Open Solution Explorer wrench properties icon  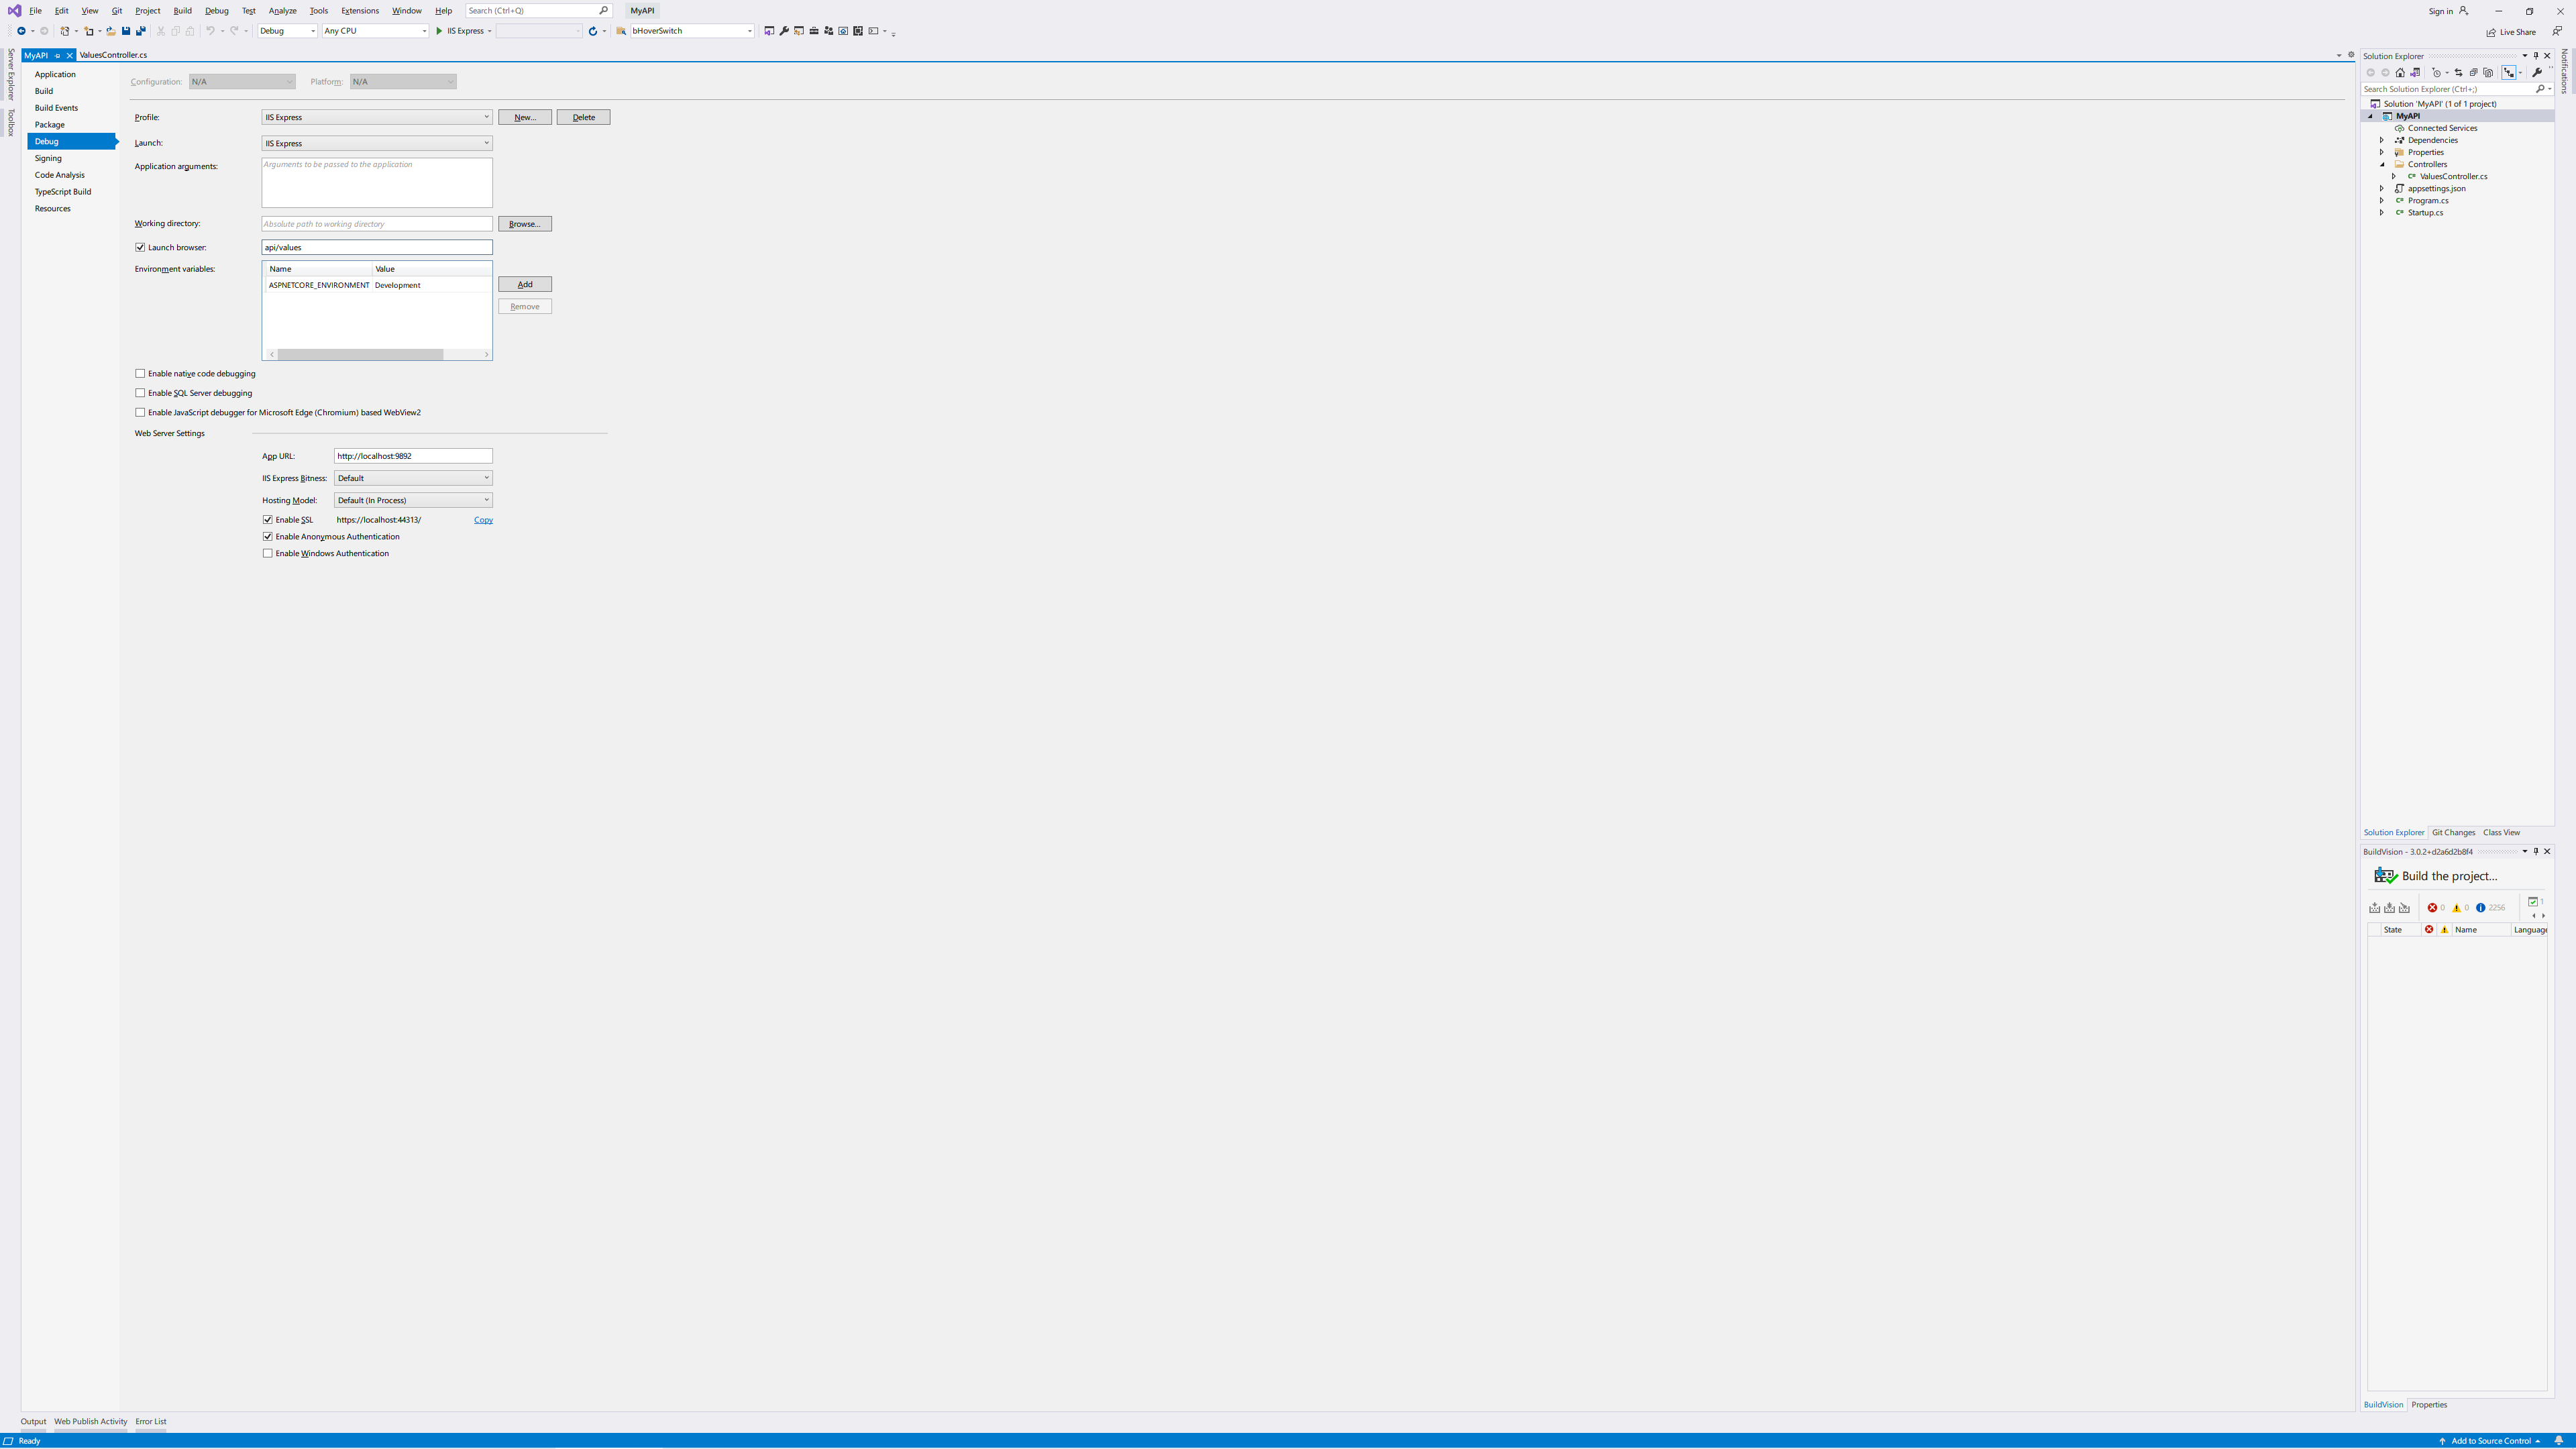2537,72
